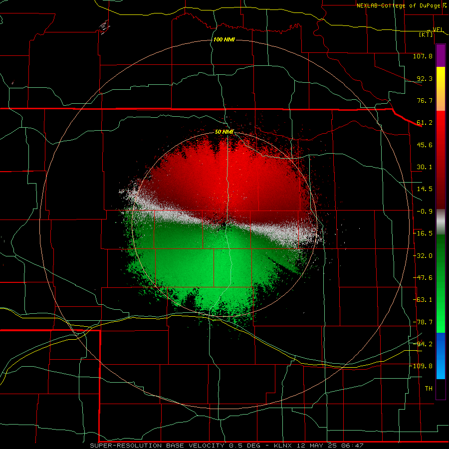The width and height of the screenshot is (449, 449).
Task: Select the 30.1 scale value
Action: (425, 167)
